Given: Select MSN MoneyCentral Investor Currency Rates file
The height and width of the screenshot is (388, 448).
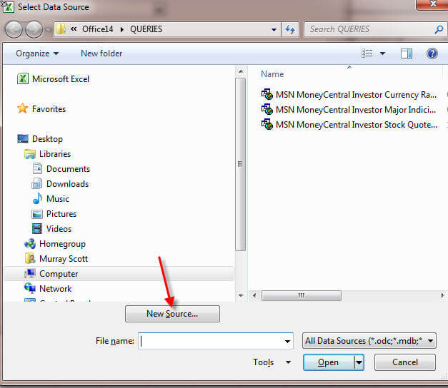Looking at the screenshot, I should [x=349, y=94].
